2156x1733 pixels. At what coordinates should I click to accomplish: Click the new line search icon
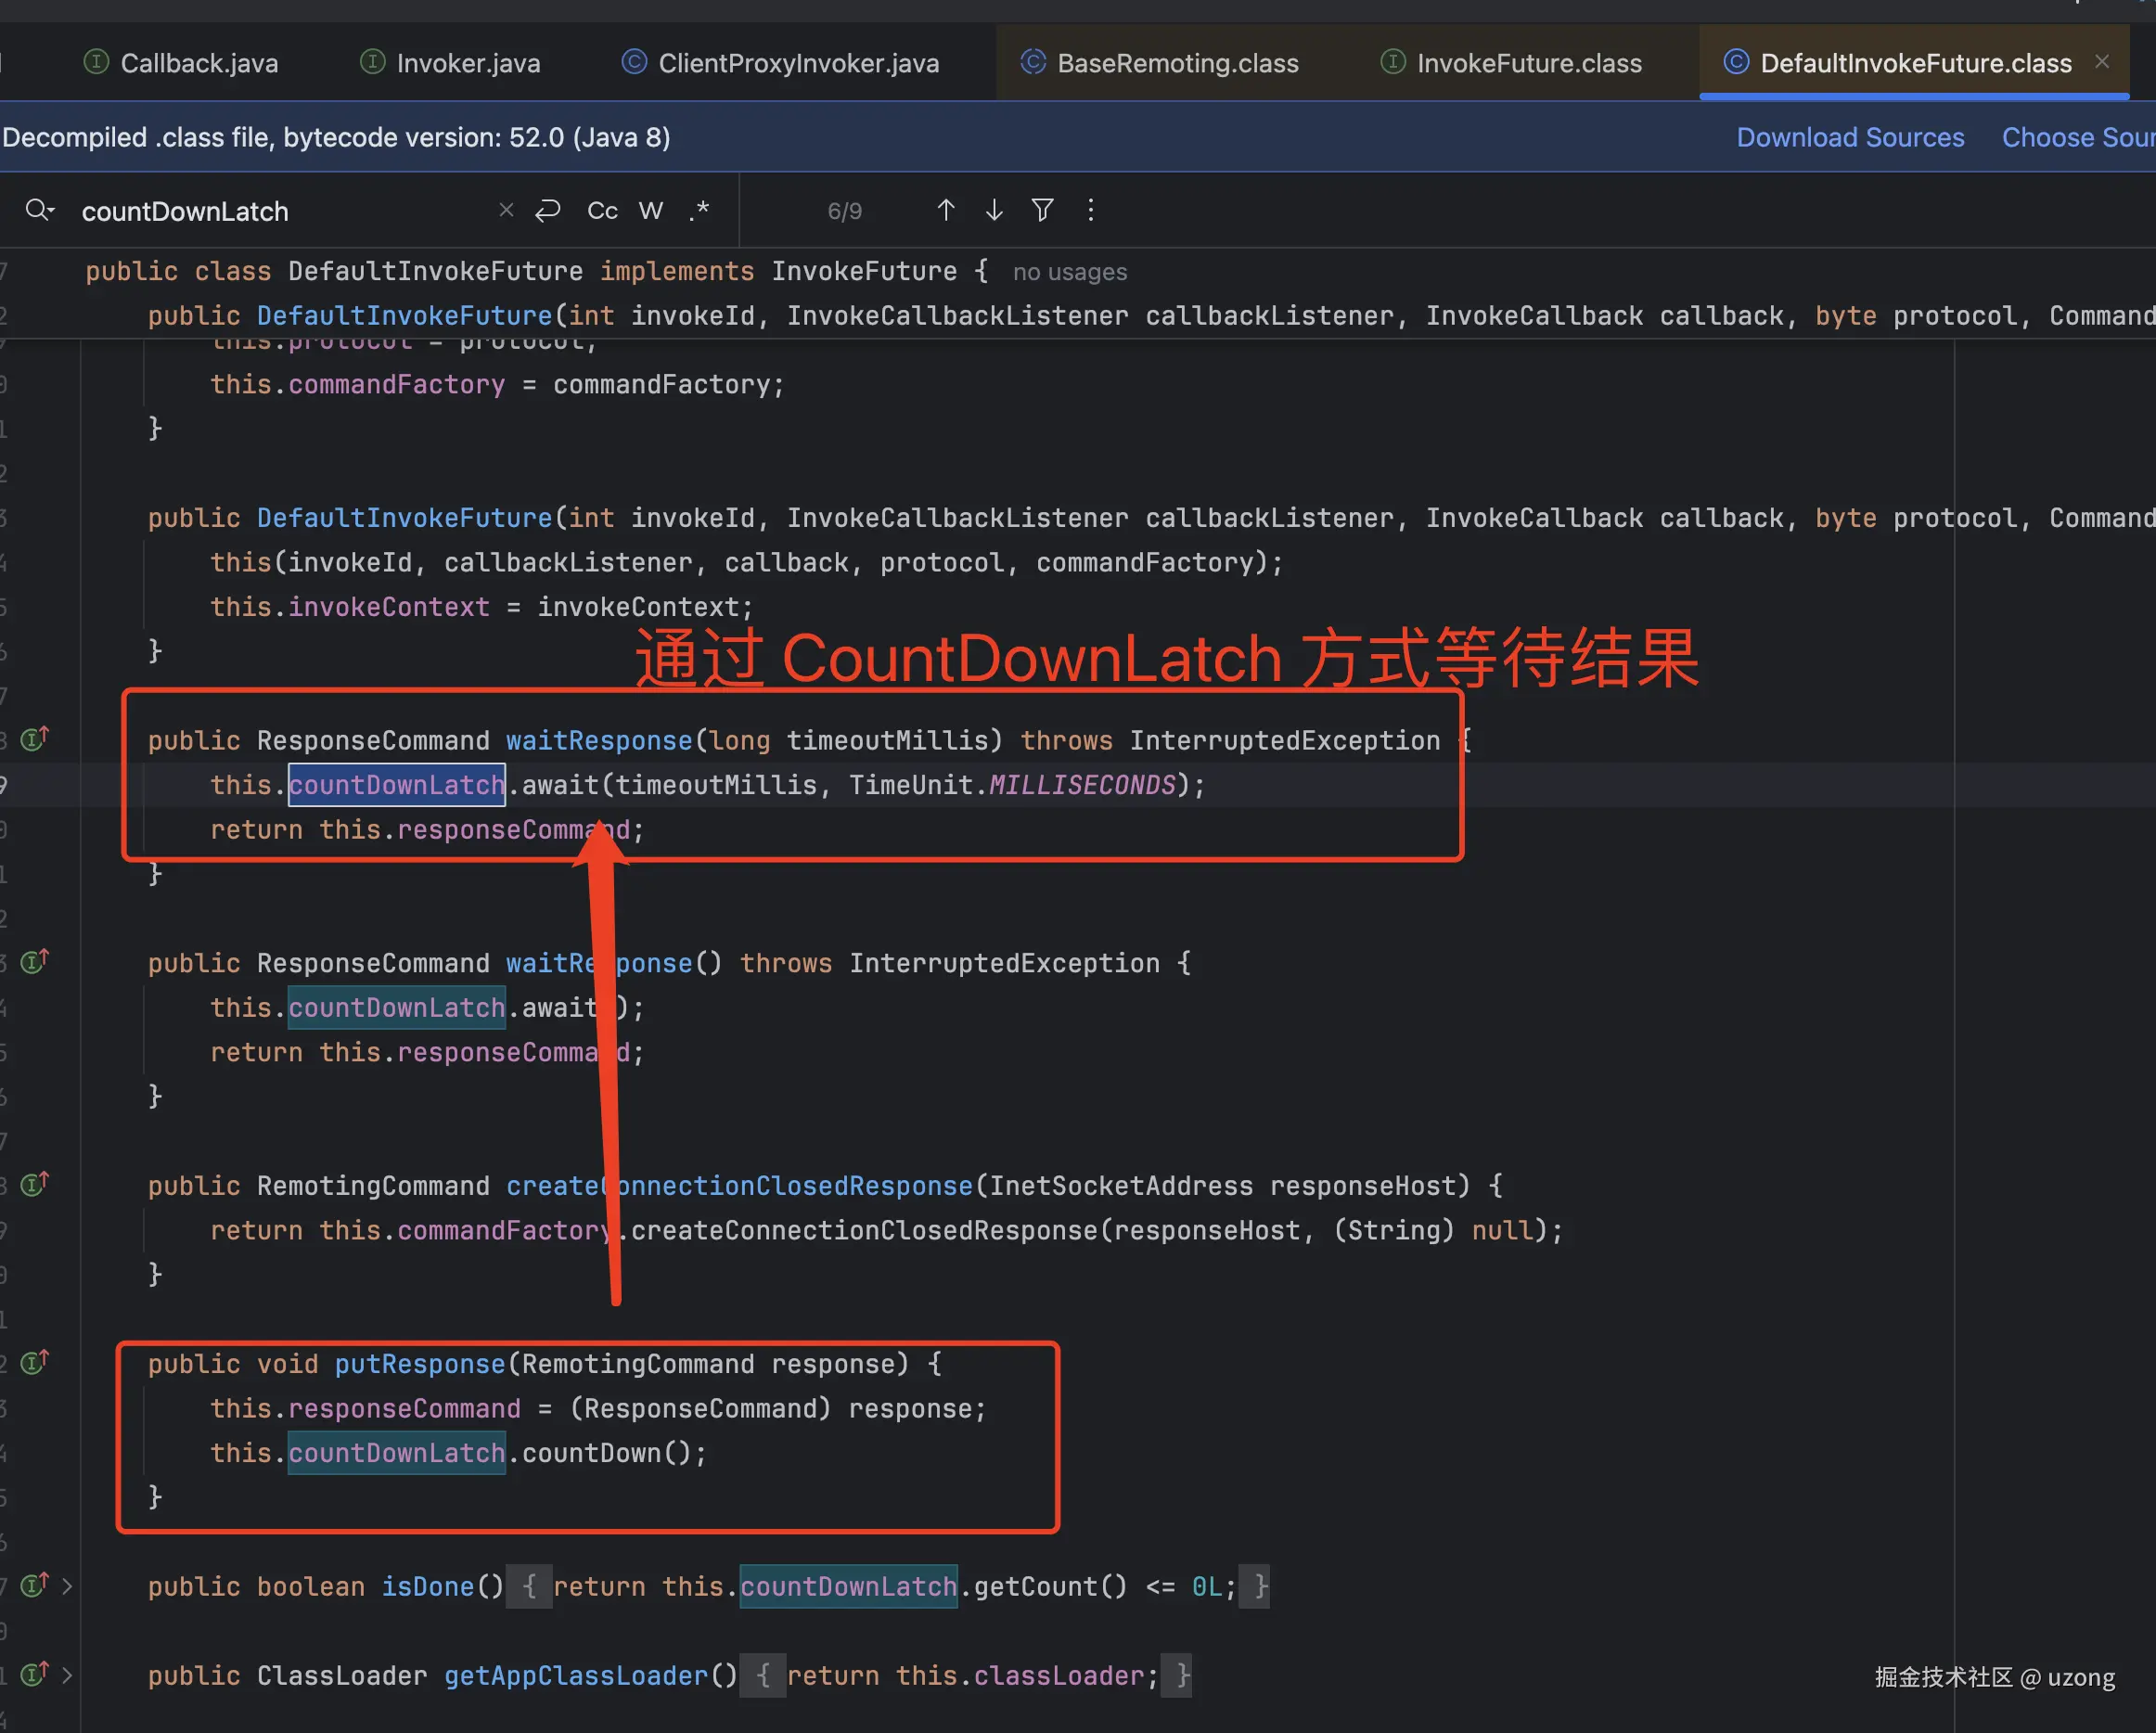click(548, 210)
